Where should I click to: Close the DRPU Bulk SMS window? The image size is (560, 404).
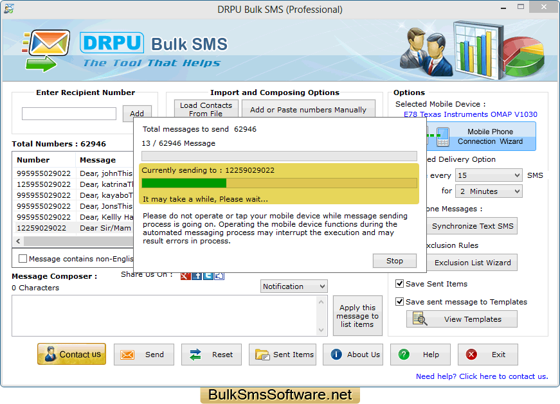pyautogui.click(x=543, y=7)
